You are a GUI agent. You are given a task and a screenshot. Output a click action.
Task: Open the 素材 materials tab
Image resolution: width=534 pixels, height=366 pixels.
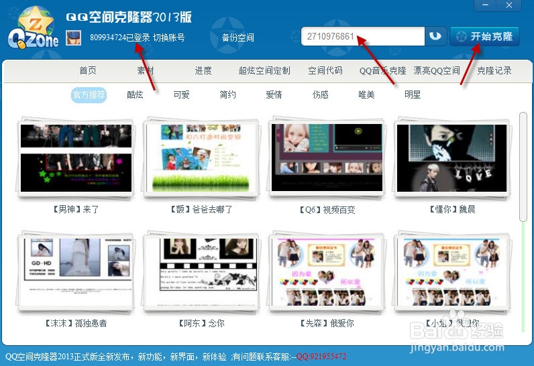146,70
